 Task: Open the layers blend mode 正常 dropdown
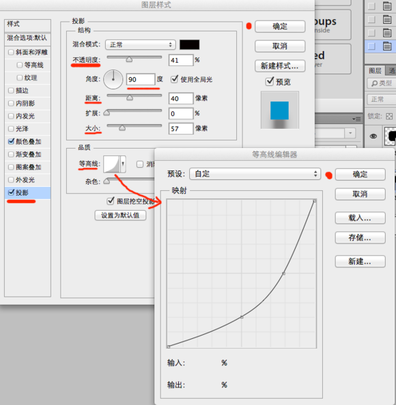coord(382,99)
